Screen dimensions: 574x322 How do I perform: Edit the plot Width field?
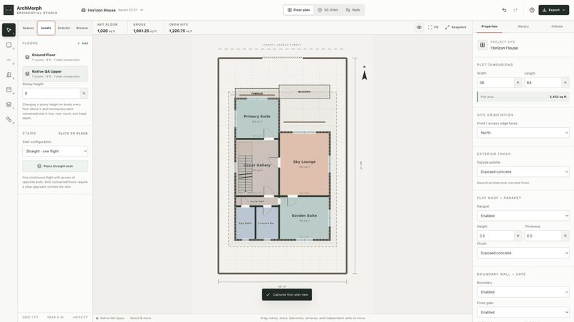coord(495,82)
